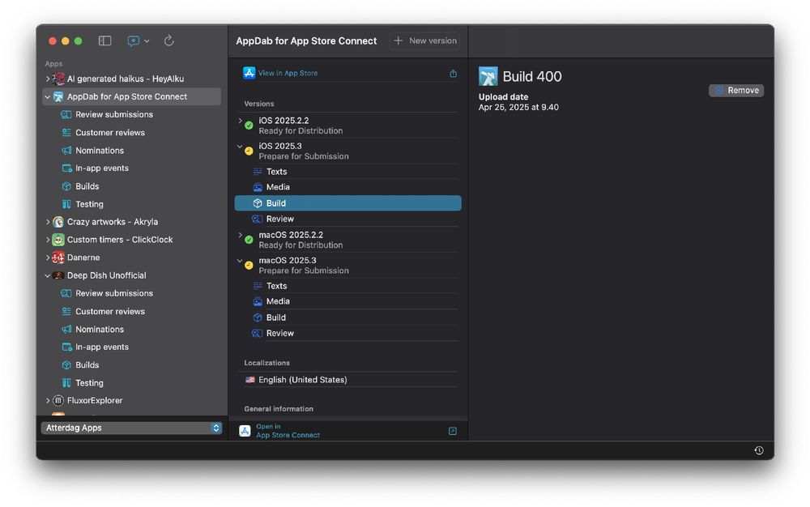Image resolution: width=810 pixels, height=507 pixels.
Task: Expand the Custom timers - ClickClock app
Action: click(48, 240)
